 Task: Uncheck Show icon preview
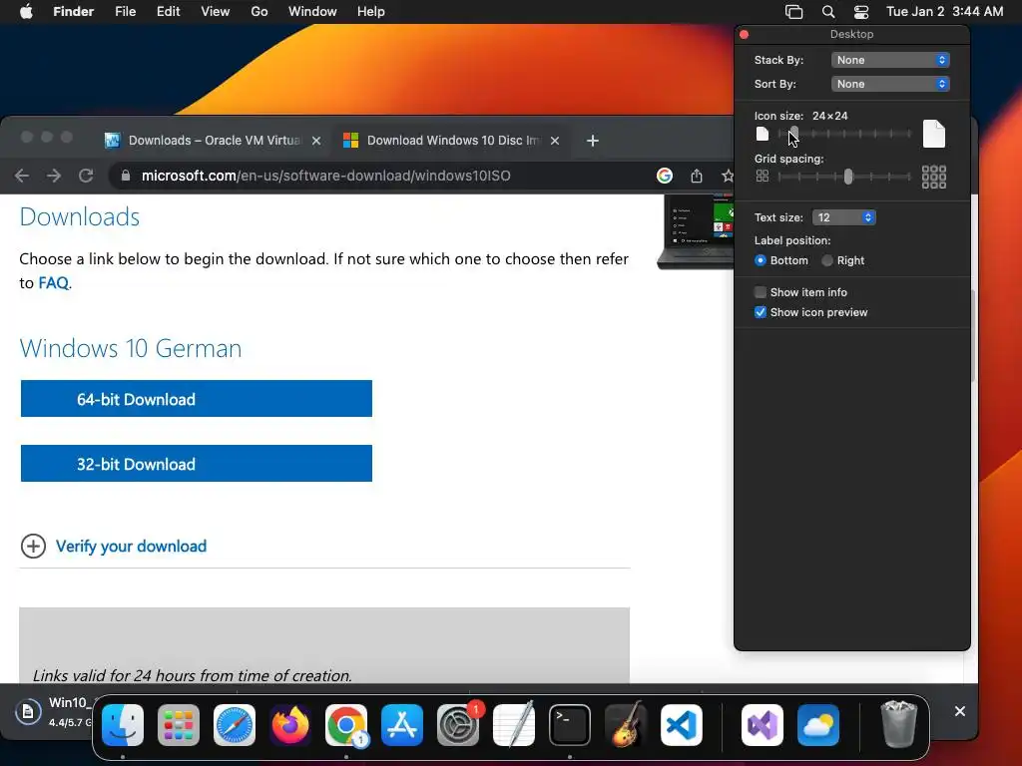click(761, 312)
